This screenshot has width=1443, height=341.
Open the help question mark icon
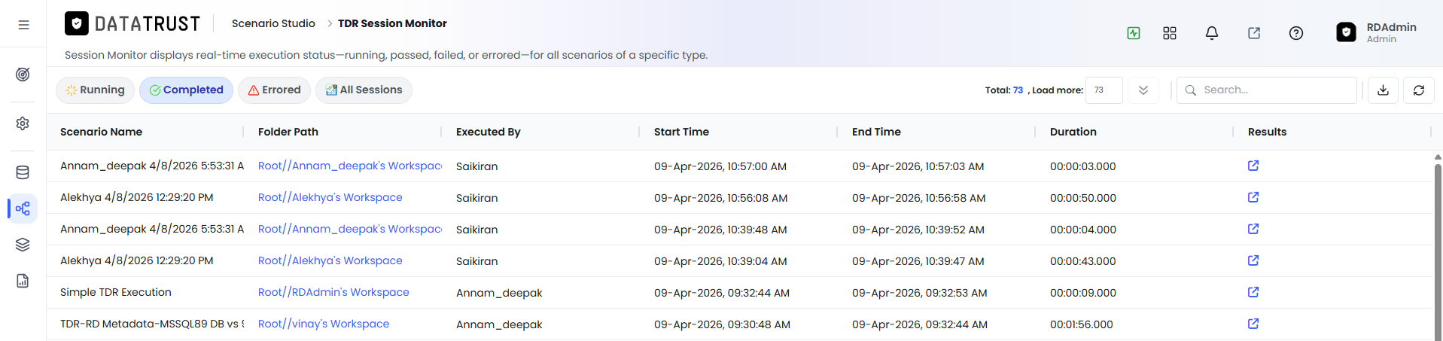1296,33
